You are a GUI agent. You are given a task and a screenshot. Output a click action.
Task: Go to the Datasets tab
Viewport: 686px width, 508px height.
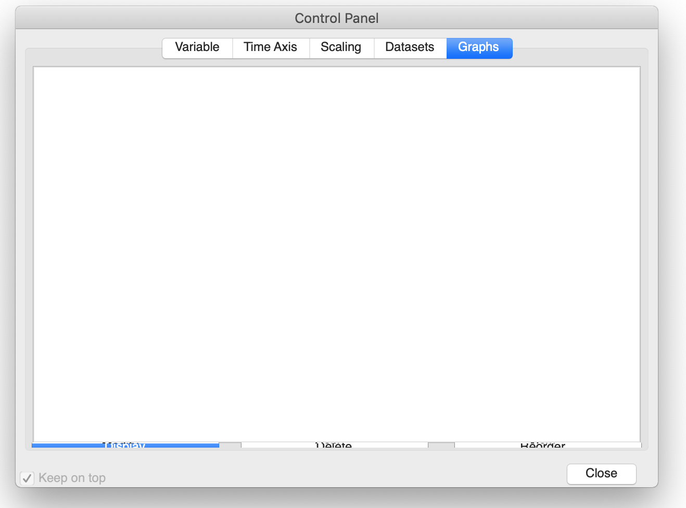pos(410,47)
